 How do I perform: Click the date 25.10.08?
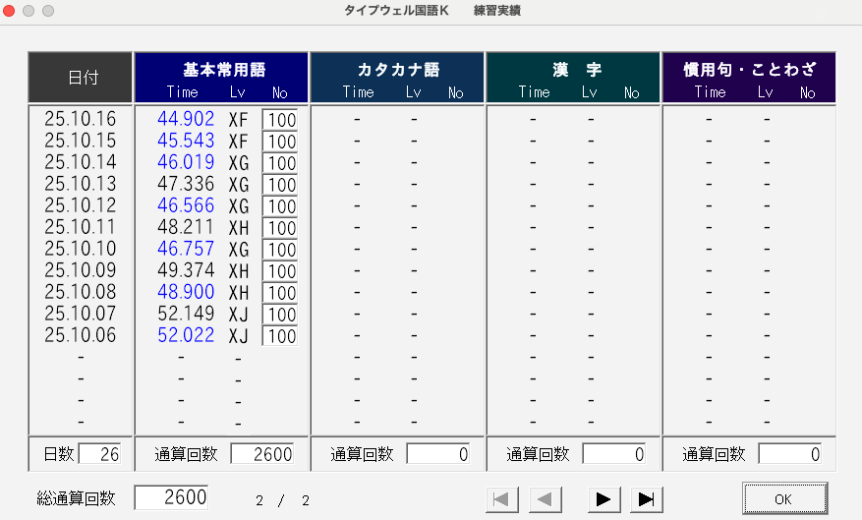coord(81,291)
